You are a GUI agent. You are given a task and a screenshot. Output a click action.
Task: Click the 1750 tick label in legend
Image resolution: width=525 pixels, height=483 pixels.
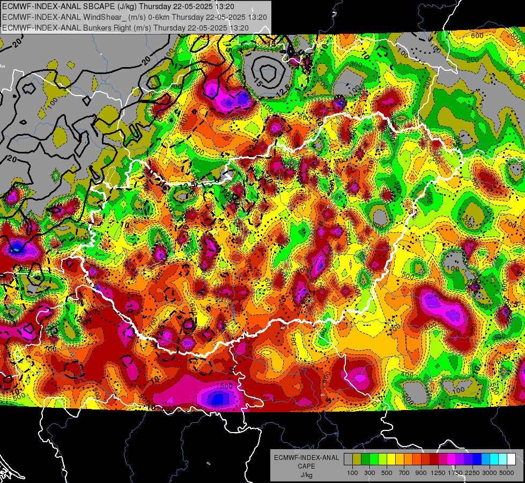[x=455, y=473]
